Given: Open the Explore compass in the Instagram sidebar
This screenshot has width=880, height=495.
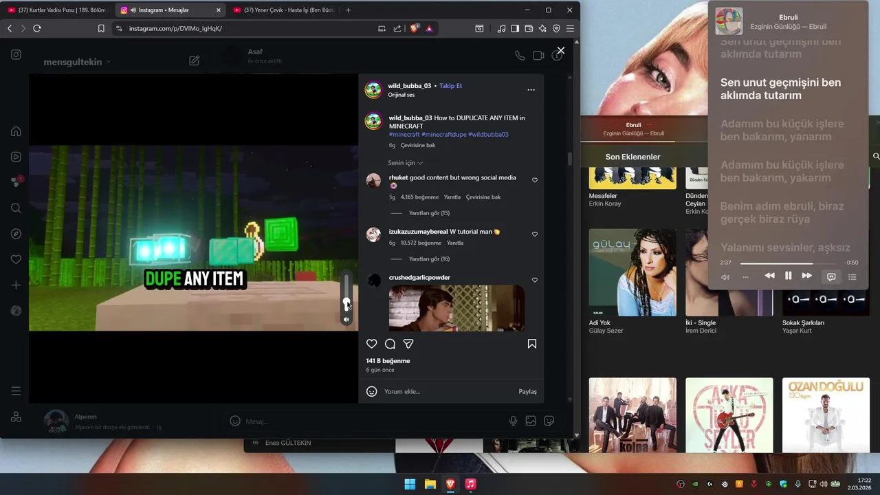Looking at the screenshot, I should [16, 234].
